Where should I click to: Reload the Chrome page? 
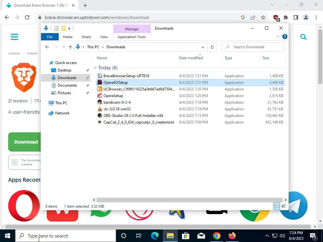coord(27,18)
